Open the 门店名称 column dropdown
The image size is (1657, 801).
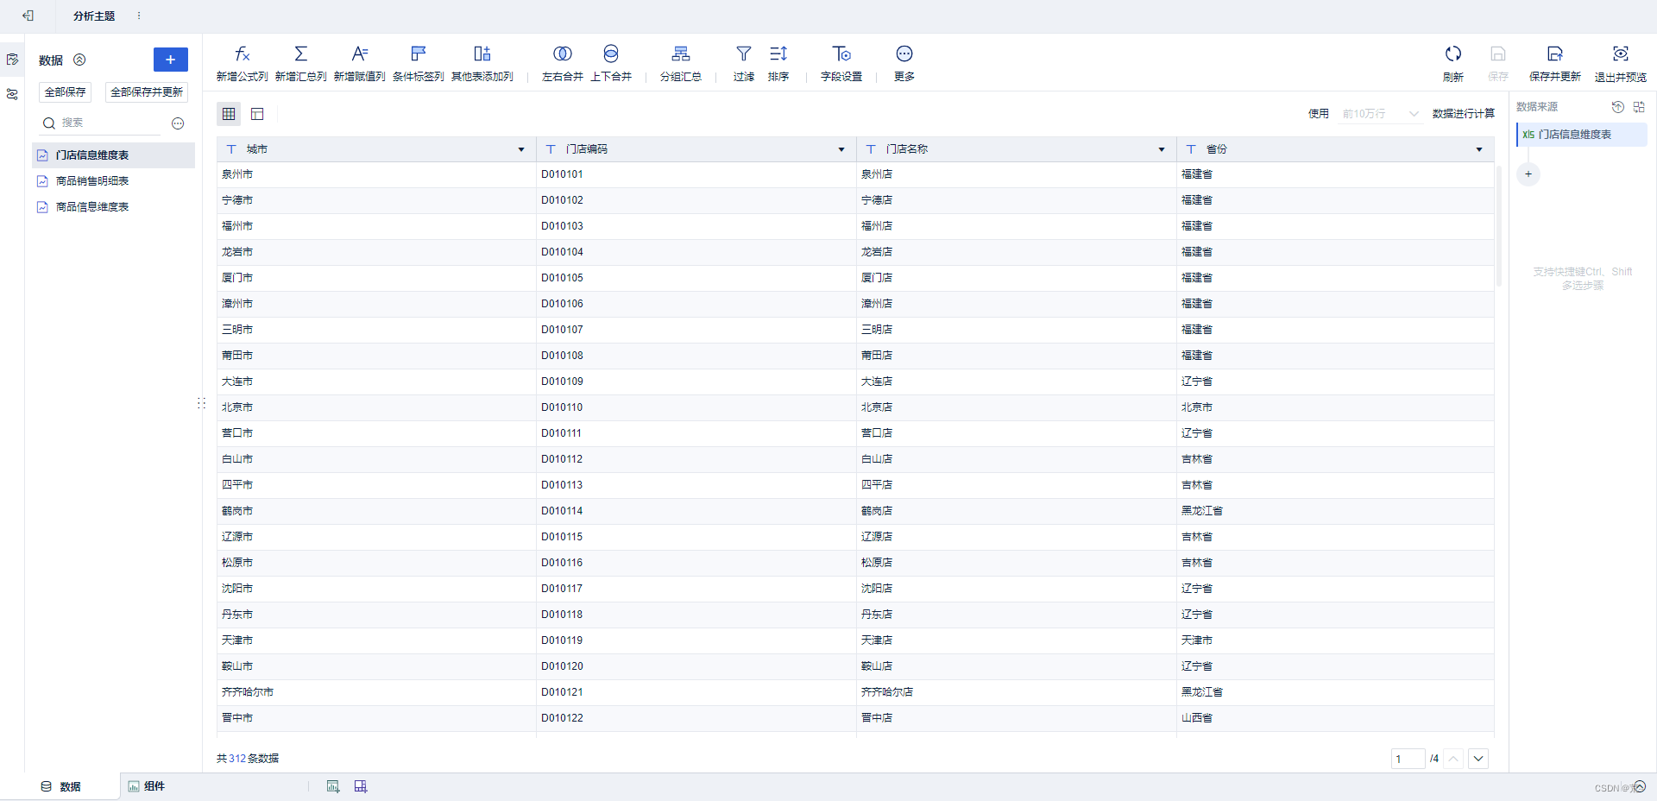coord(1162,149)
